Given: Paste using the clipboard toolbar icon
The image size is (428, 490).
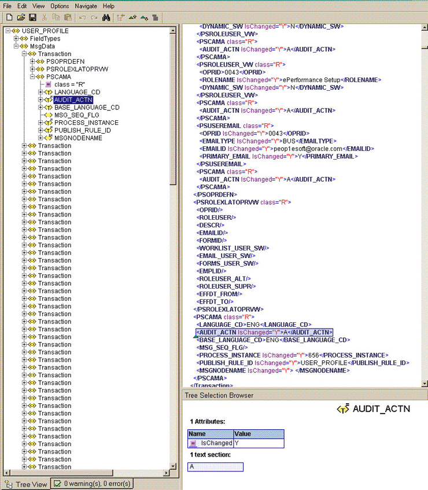Looking at the screenshot, I should pyautogui.click(x=68, y=17).
